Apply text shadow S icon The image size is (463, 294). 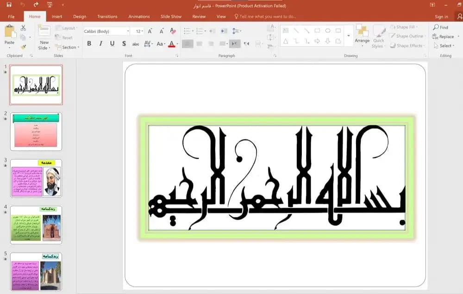[124, 43]
